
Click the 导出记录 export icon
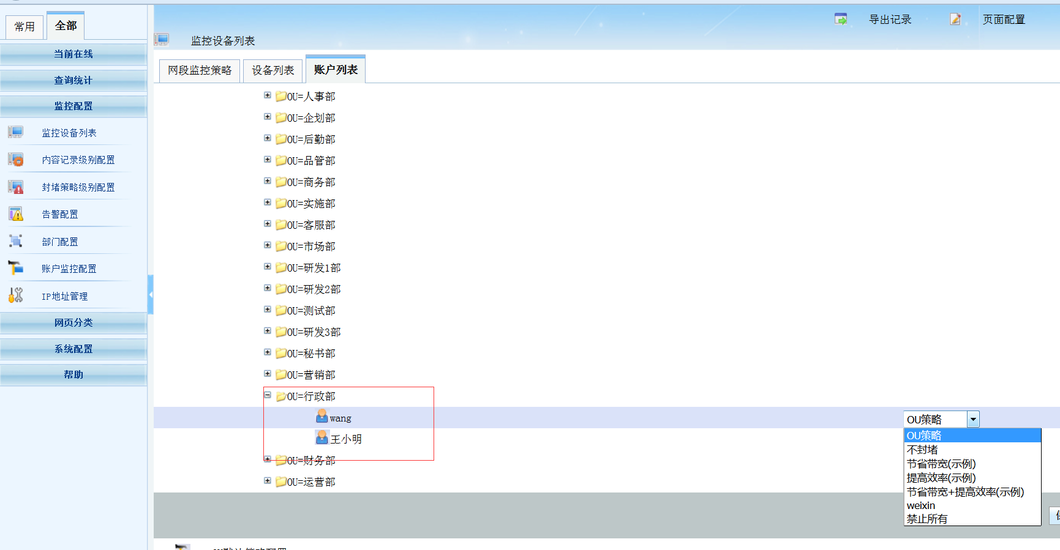[x=841, y=20]
